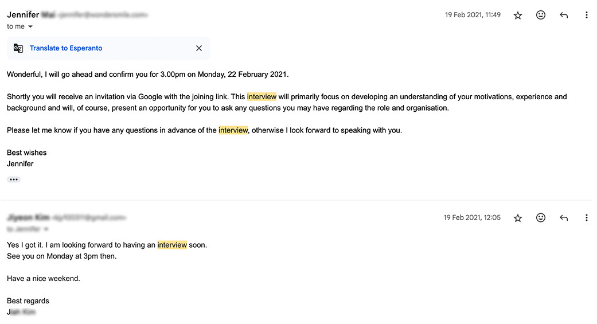Star the 12:05 reply email
Viewport: 597px width, 324px height.
coord(518,218)
